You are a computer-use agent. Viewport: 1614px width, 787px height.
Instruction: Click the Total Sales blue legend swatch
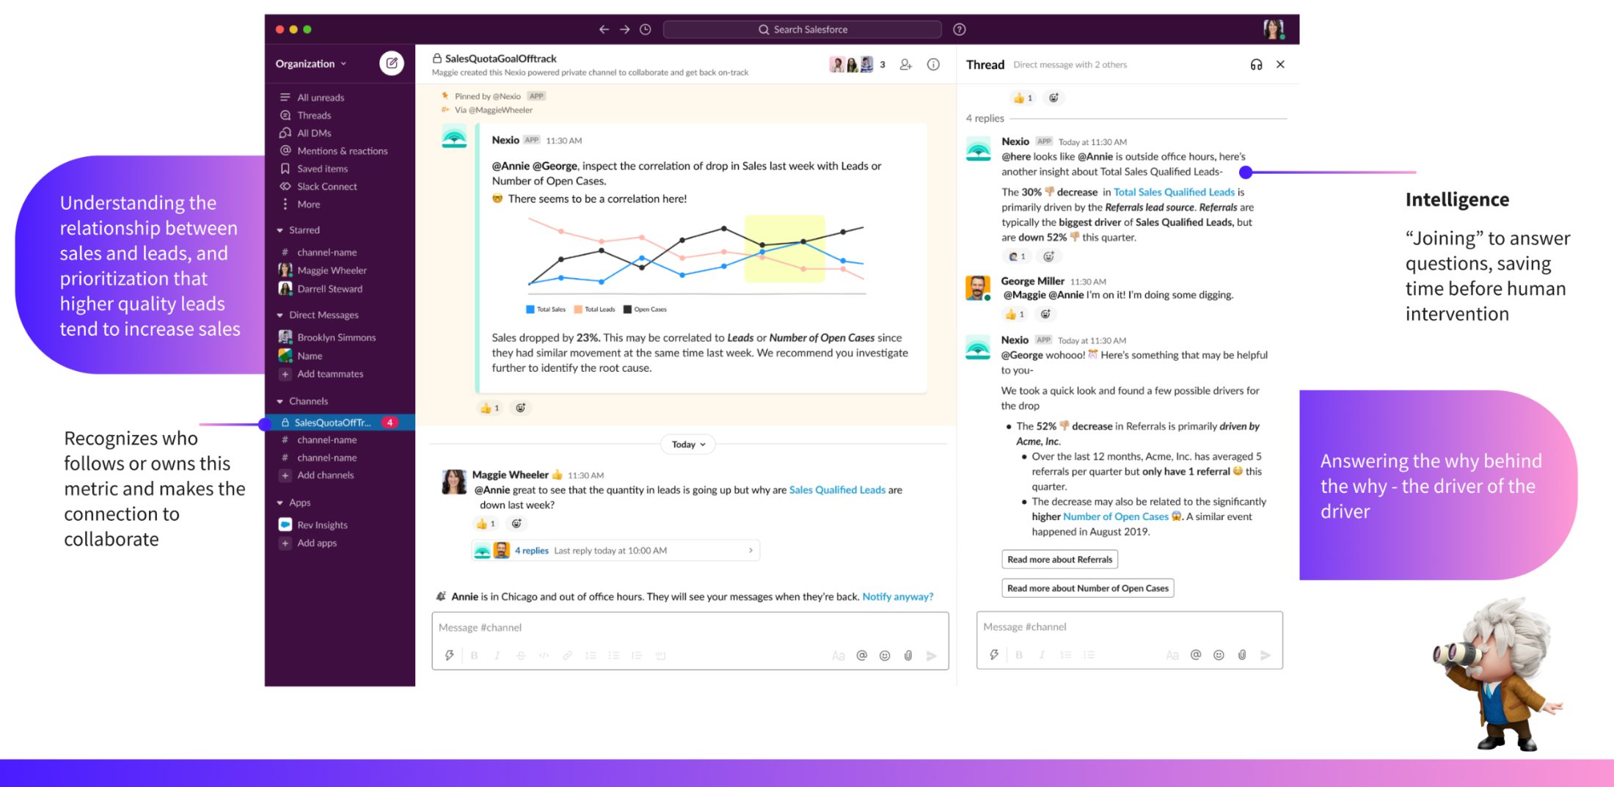(x=530, y=310)
